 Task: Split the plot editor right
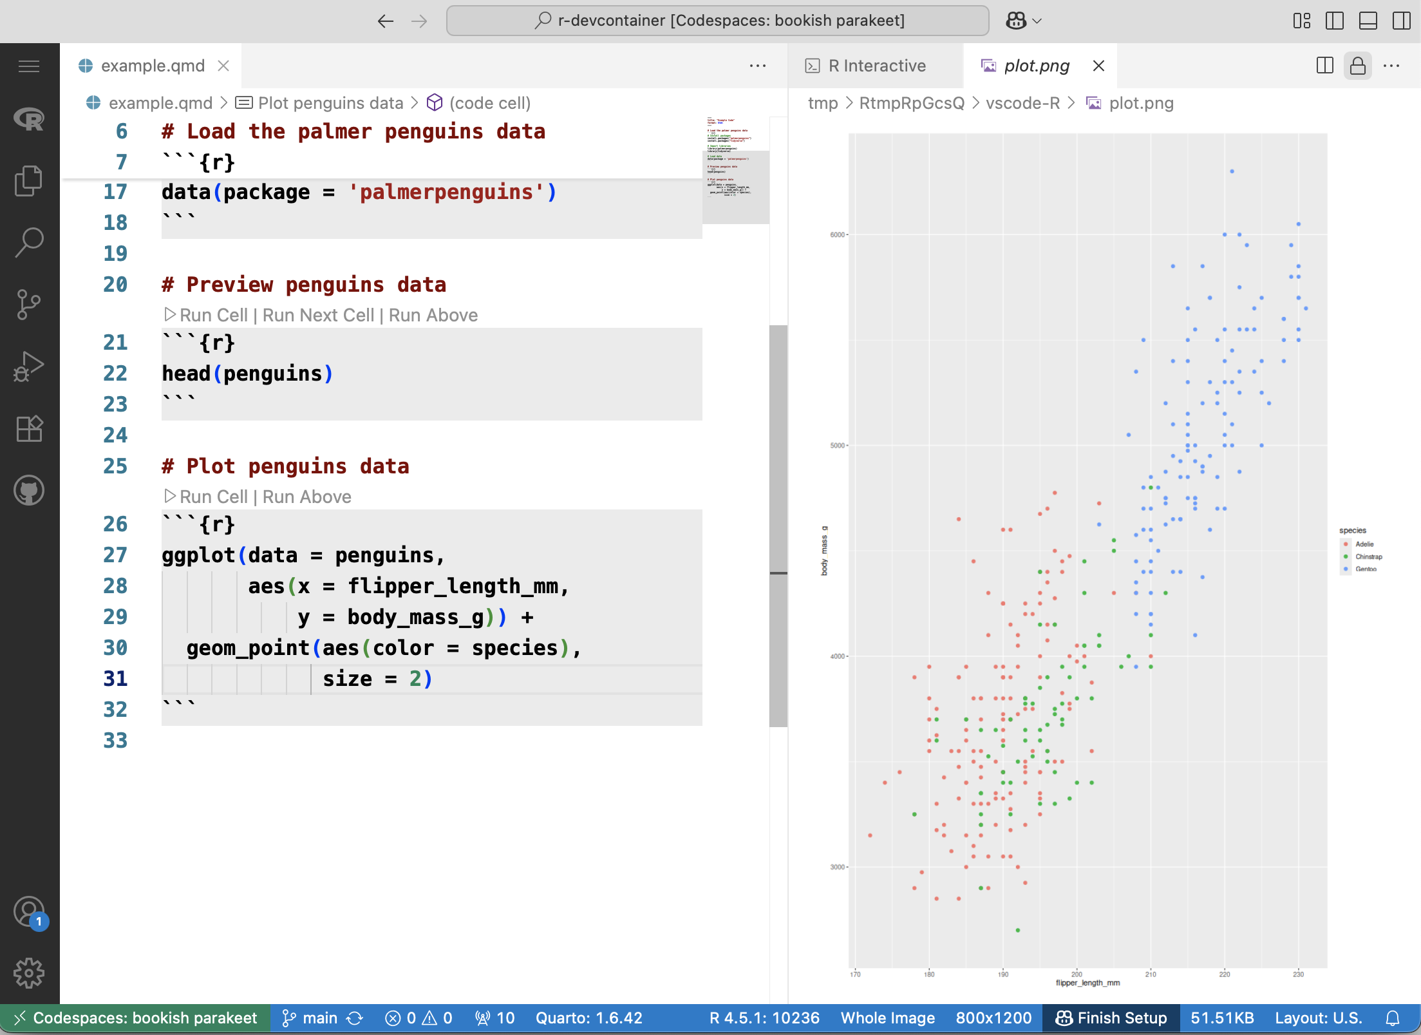1324,66
